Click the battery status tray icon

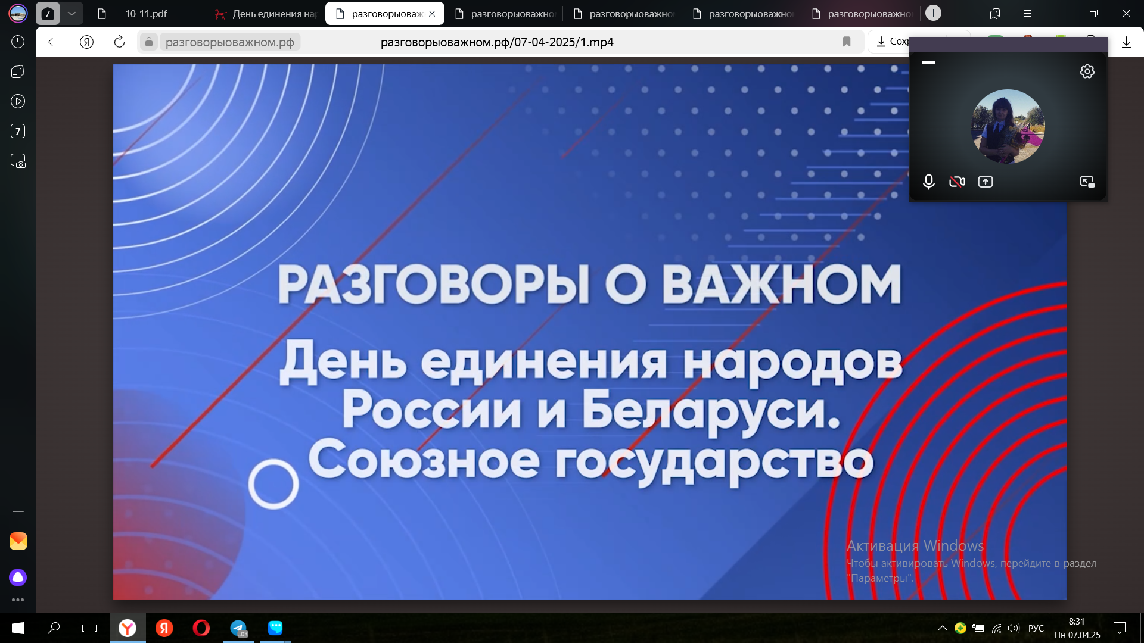978,628
